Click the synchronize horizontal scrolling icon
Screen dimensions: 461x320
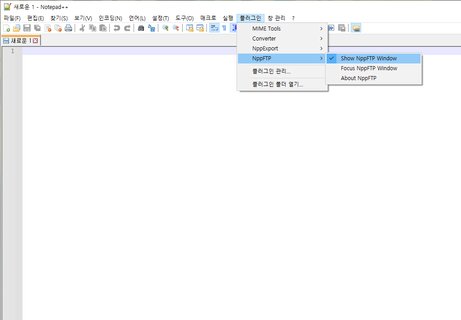[x=200, y=28]
